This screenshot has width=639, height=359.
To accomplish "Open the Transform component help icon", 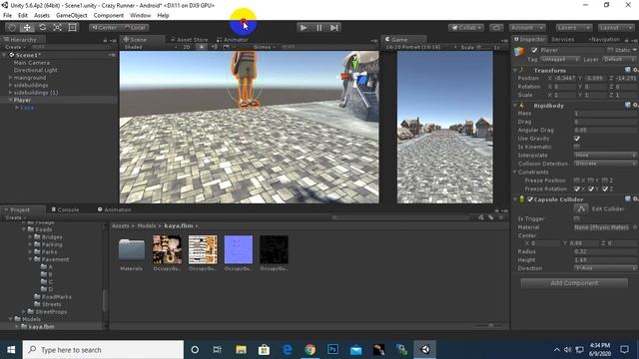I will coord(628,70).
